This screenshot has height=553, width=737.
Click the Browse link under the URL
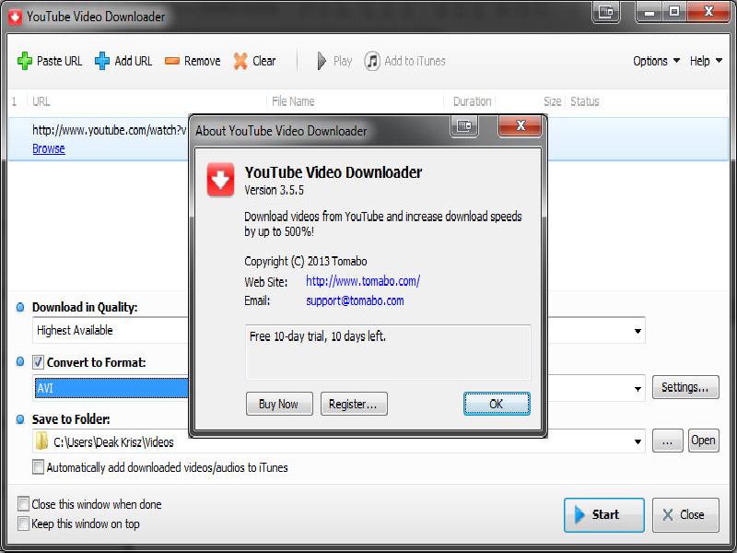pyautogui.click(x=49, y=148)
